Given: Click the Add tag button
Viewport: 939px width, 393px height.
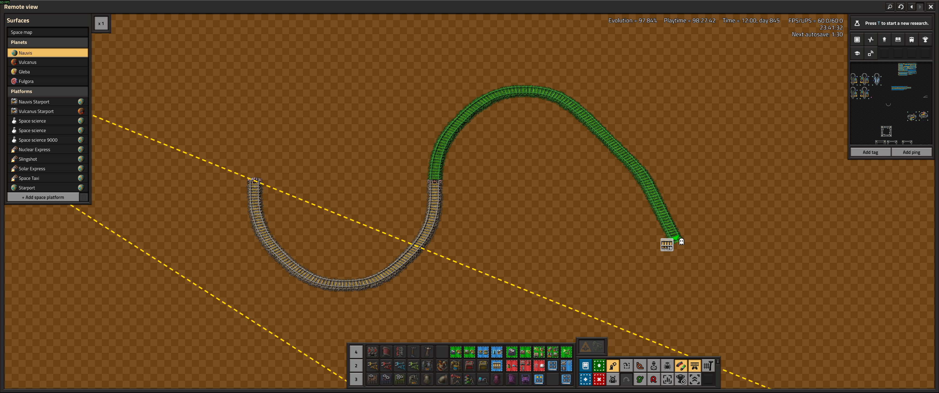Looking at the screenshot, I should click(x=870, y=152).
